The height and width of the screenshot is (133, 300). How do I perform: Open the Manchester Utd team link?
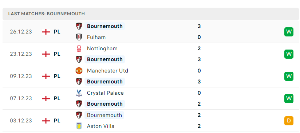(x=107, y=71)
